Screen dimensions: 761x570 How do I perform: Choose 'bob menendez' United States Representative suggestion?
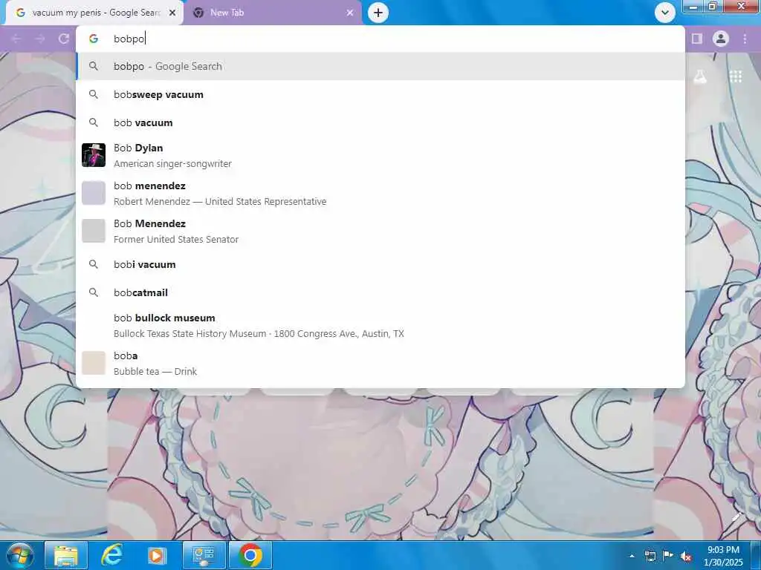tap(380, 193)
